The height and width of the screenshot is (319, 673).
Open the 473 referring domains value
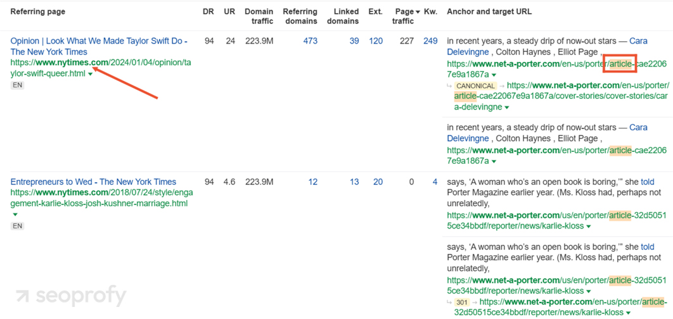pos(310,41)
